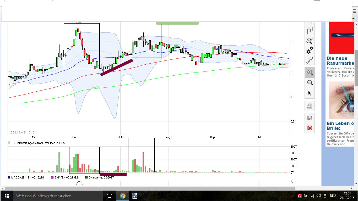The image size is (358, 201).
Task: Click the blue MACD legend swatch
Action: (x=9, y=177)
